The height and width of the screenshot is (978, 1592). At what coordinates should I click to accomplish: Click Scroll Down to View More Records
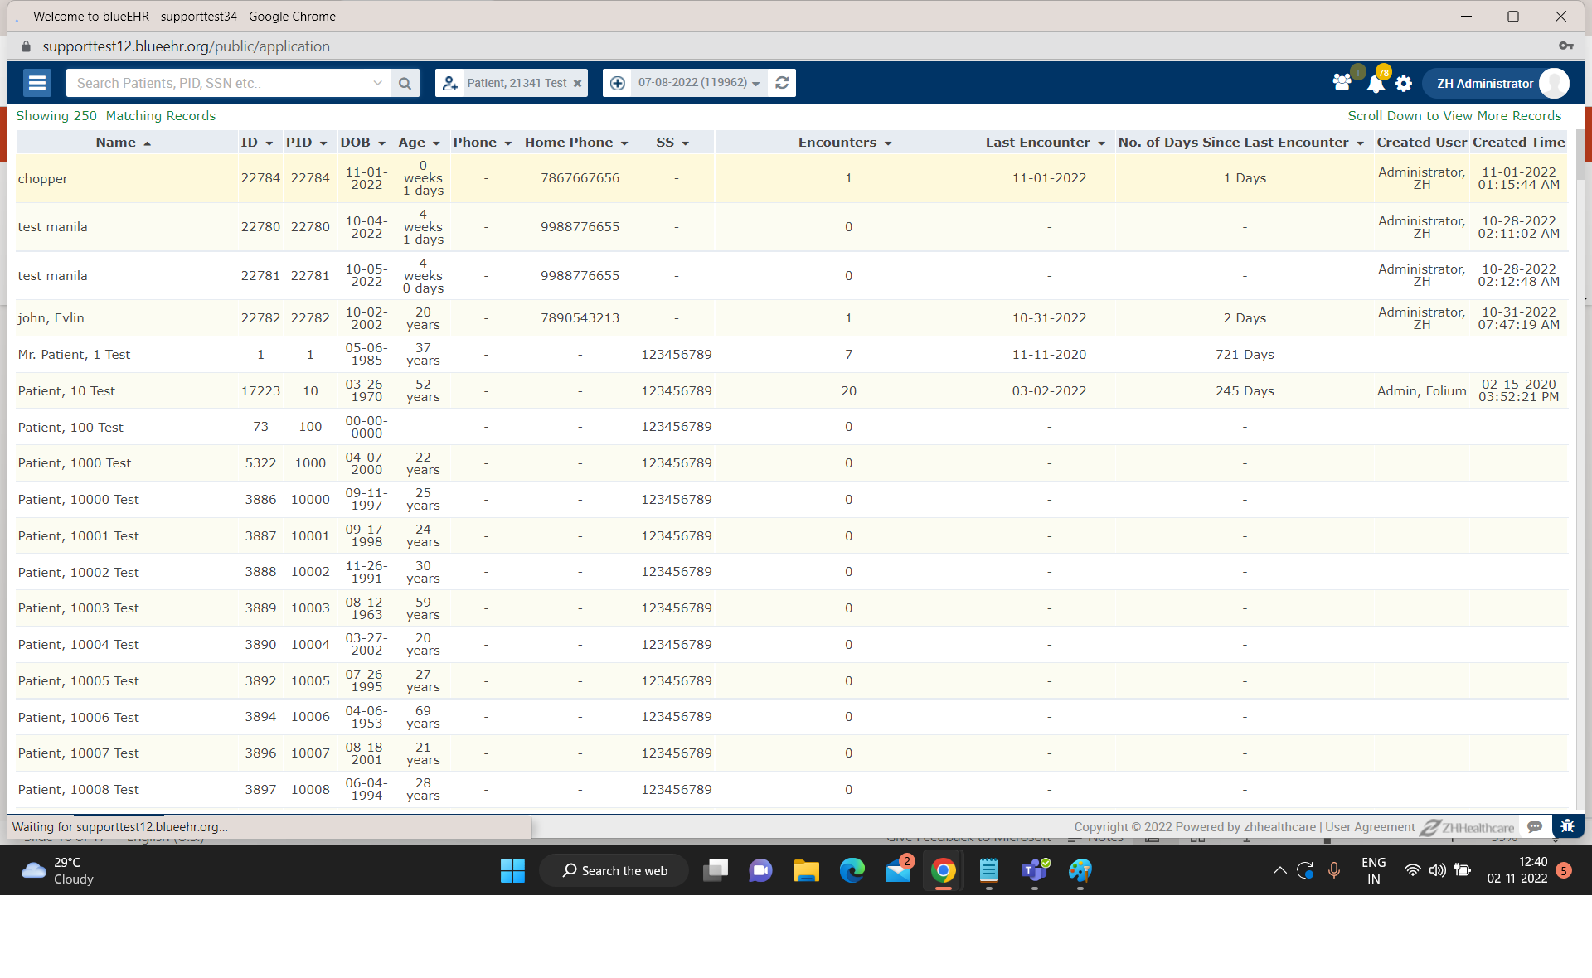pos(1454,116)
